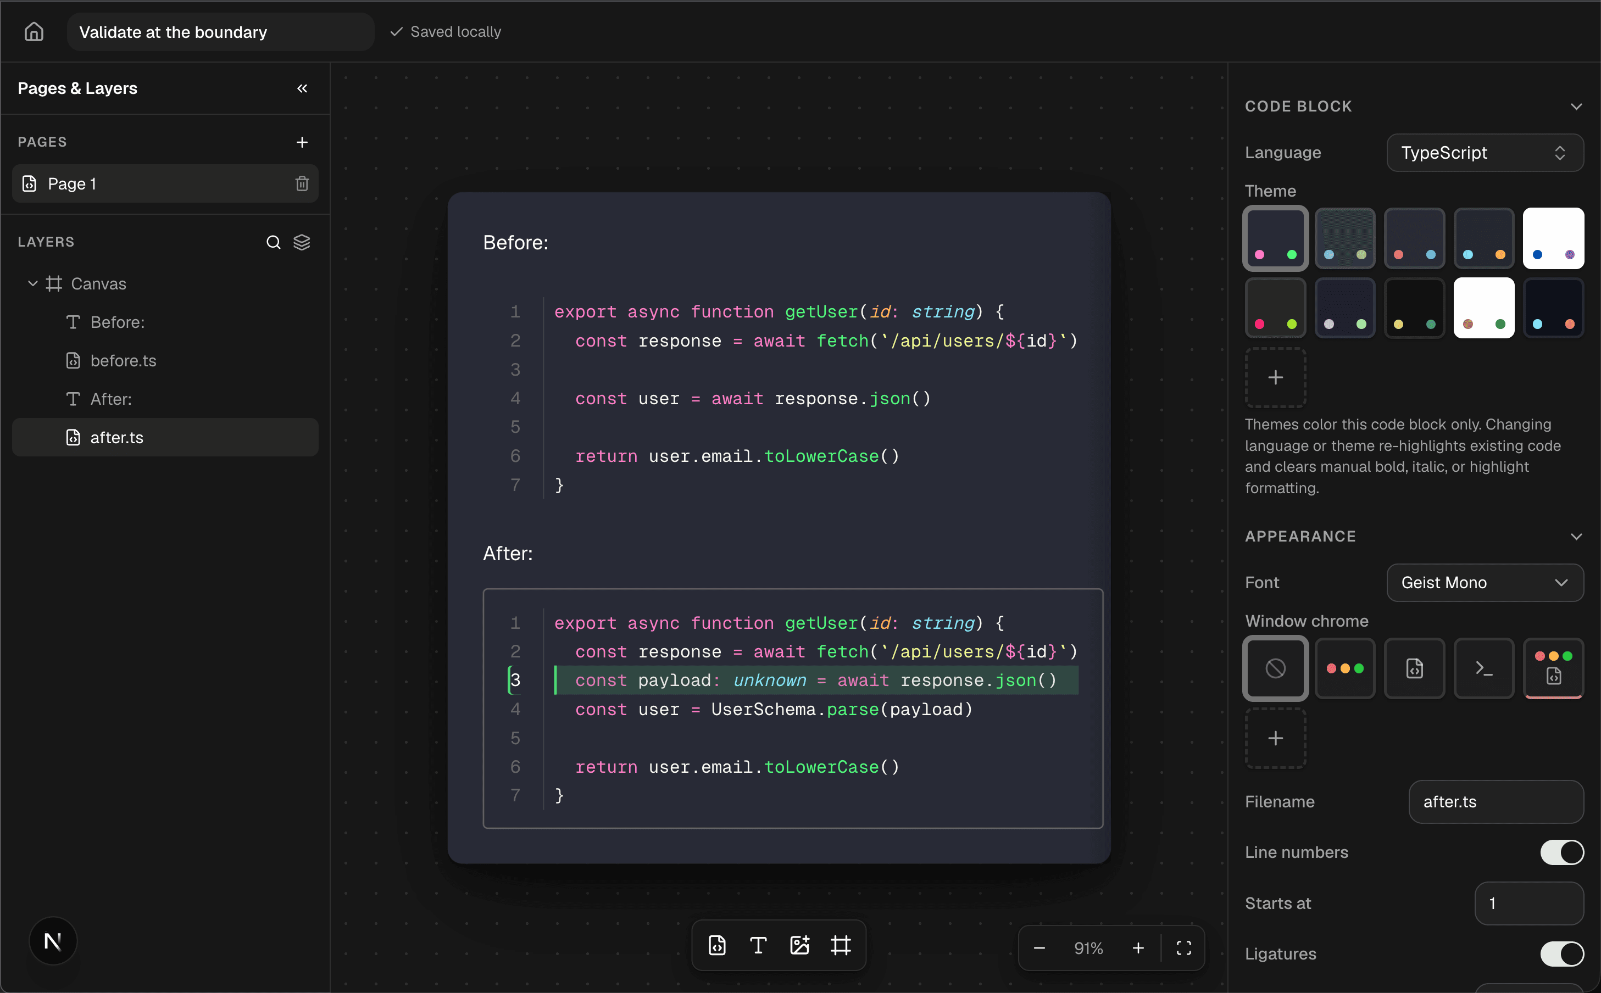Pick the white brown-green theme swatch

pos(1484,308)
